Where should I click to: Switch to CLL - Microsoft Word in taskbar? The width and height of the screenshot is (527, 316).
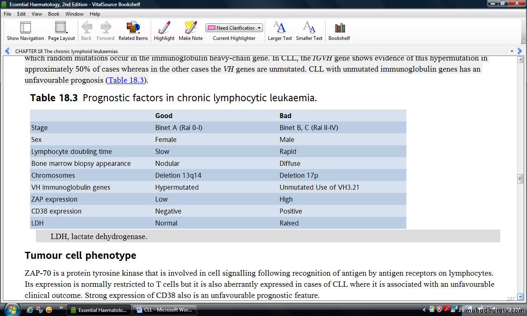tap(165, 310)
